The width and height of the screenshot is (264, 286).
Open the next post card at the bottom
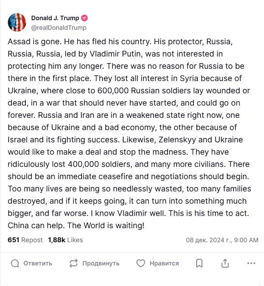click(x=132, y=282)
